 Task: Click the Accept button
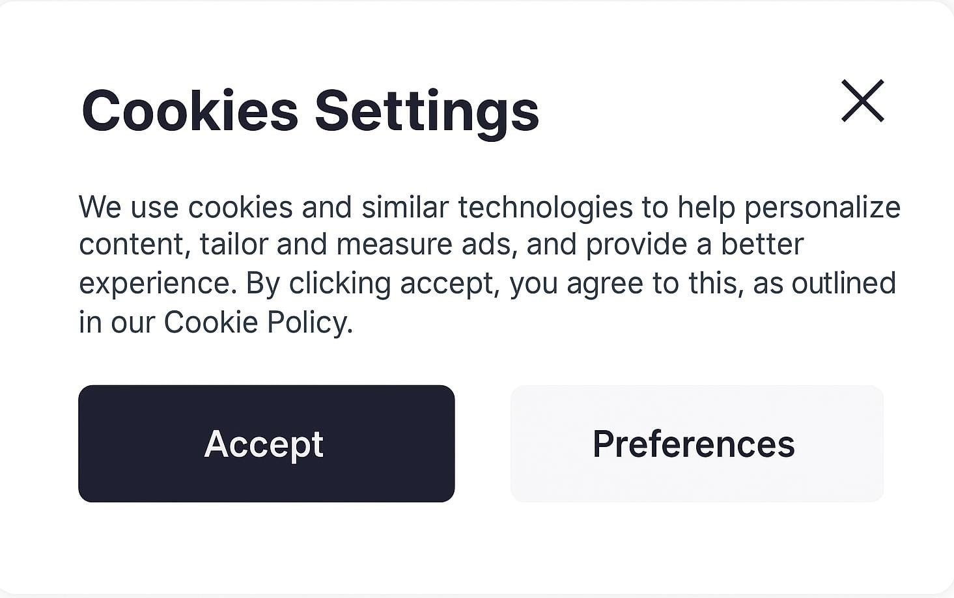(x=266, y=443)
